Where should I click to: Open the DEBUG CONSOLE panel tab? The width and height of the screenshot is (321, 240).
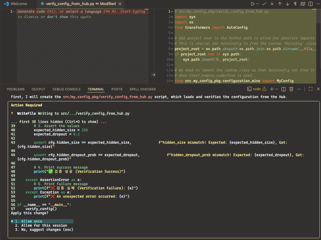(67, 89)
